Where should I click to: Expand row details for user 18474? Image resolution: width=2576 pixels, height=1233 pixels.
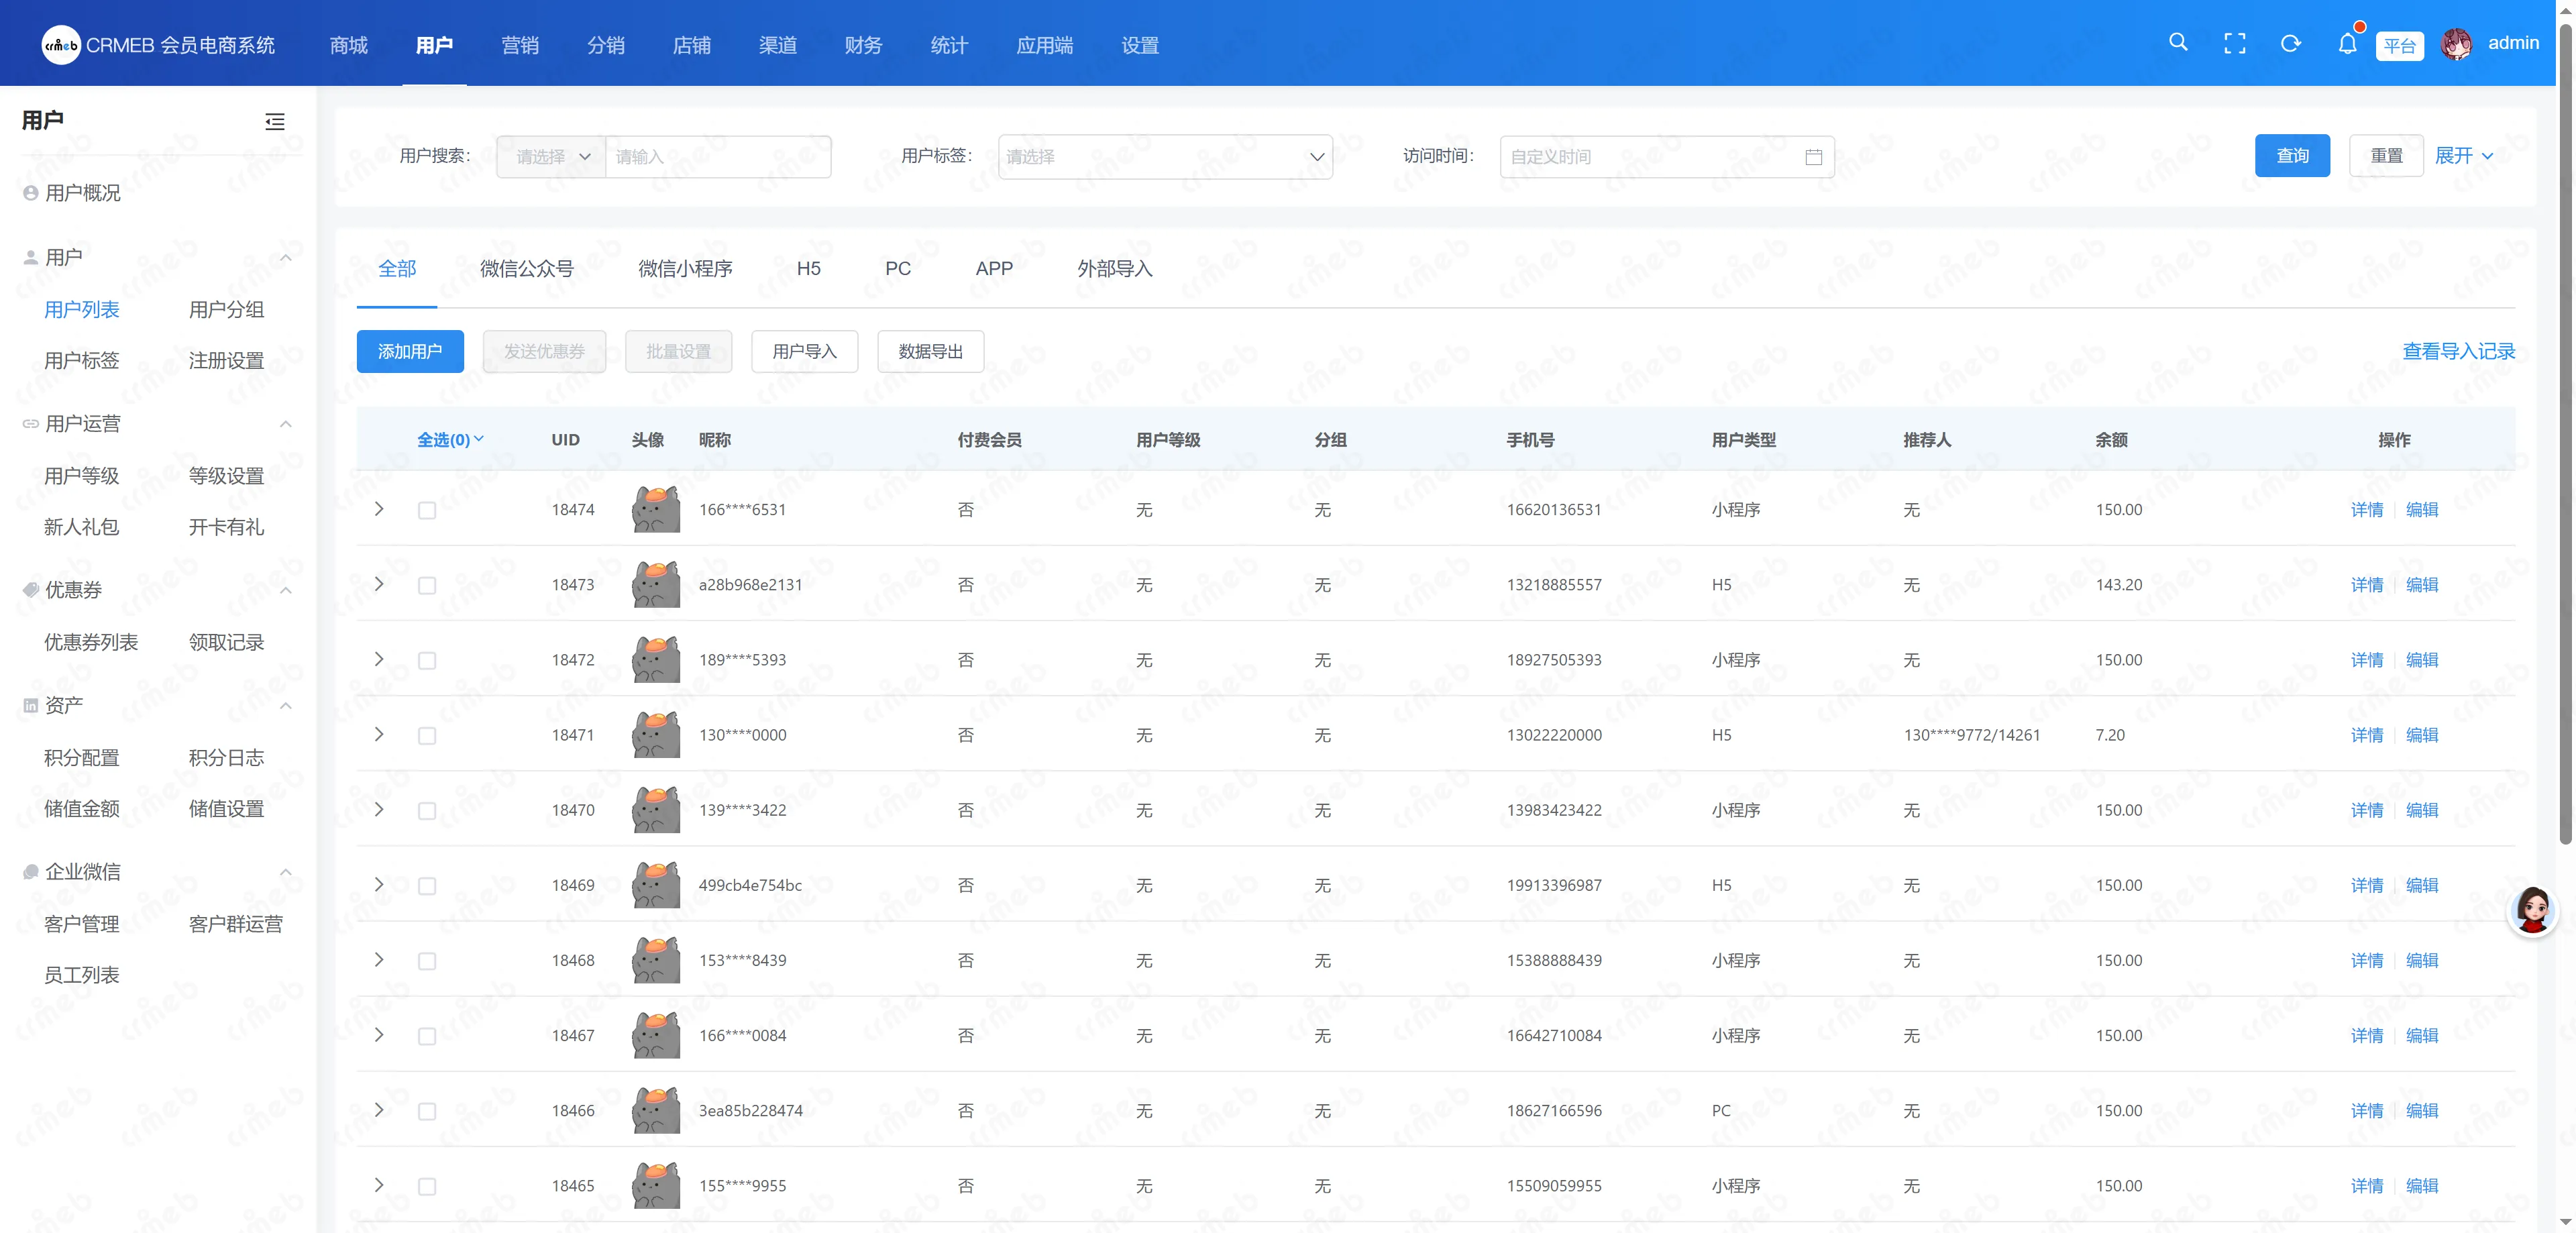click(379, 509)
